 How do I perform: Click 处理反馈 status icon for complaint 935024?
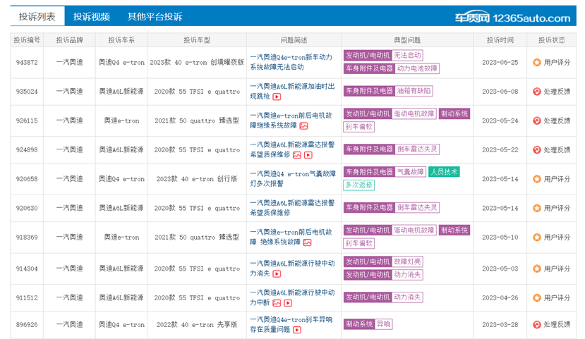537,92
